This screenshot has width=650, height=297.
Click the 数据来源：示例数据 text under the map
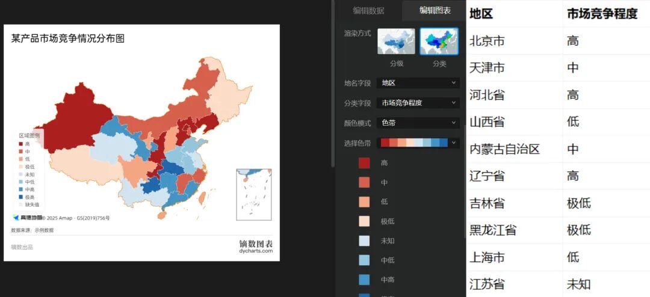pyautogui.click(x=32, y=230)
